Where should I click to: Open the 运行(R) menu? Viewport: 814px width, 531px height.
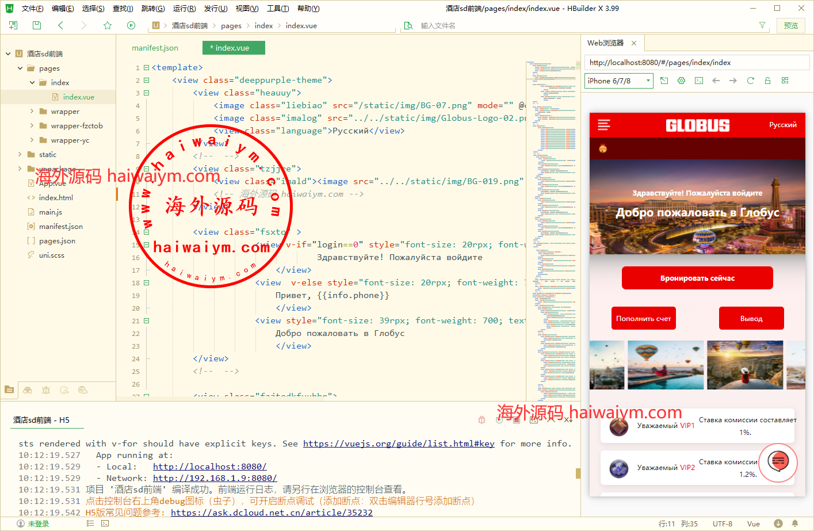184,8
